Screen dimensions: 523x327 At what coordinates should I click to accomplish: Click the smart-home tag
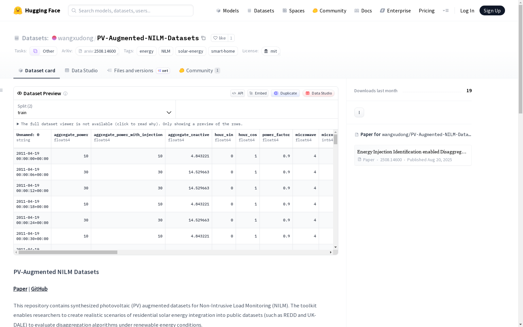point(223,51)
